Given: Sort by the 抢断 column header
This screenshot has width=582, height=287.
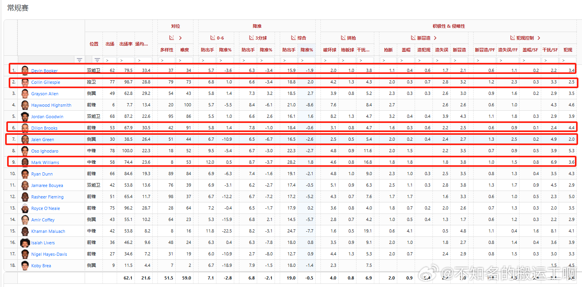Looking at the screenshot, I should [389, 50].
